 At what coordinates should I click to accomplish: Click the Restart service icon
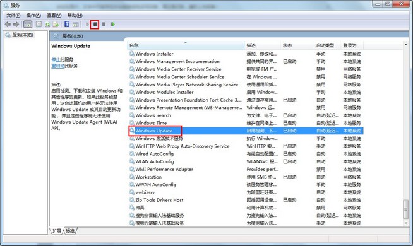pos(112,25)
